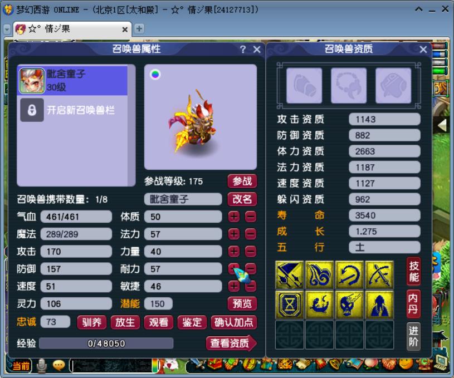Click the 鉴定 appraise button
Screen dimensions: 454x378
(x=192, y=322)
